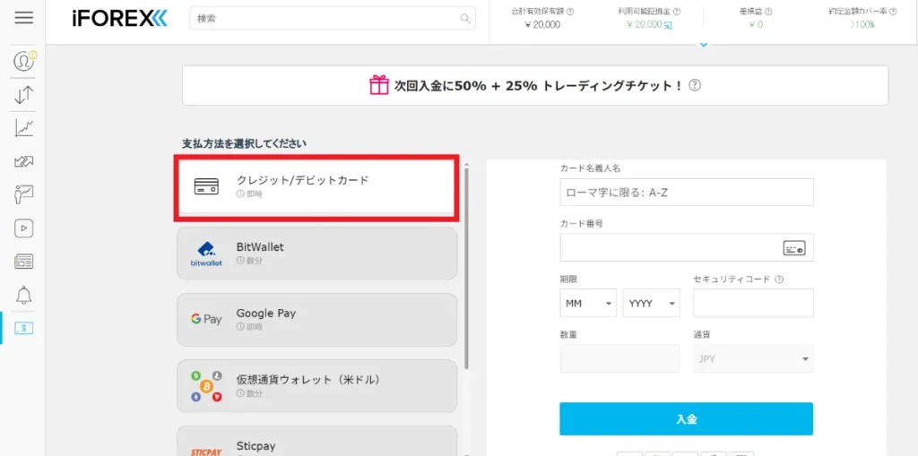Open the up-down arrows trading icon
The height and width of the screenshot is (456, 918).
click(x=24, y=95)
